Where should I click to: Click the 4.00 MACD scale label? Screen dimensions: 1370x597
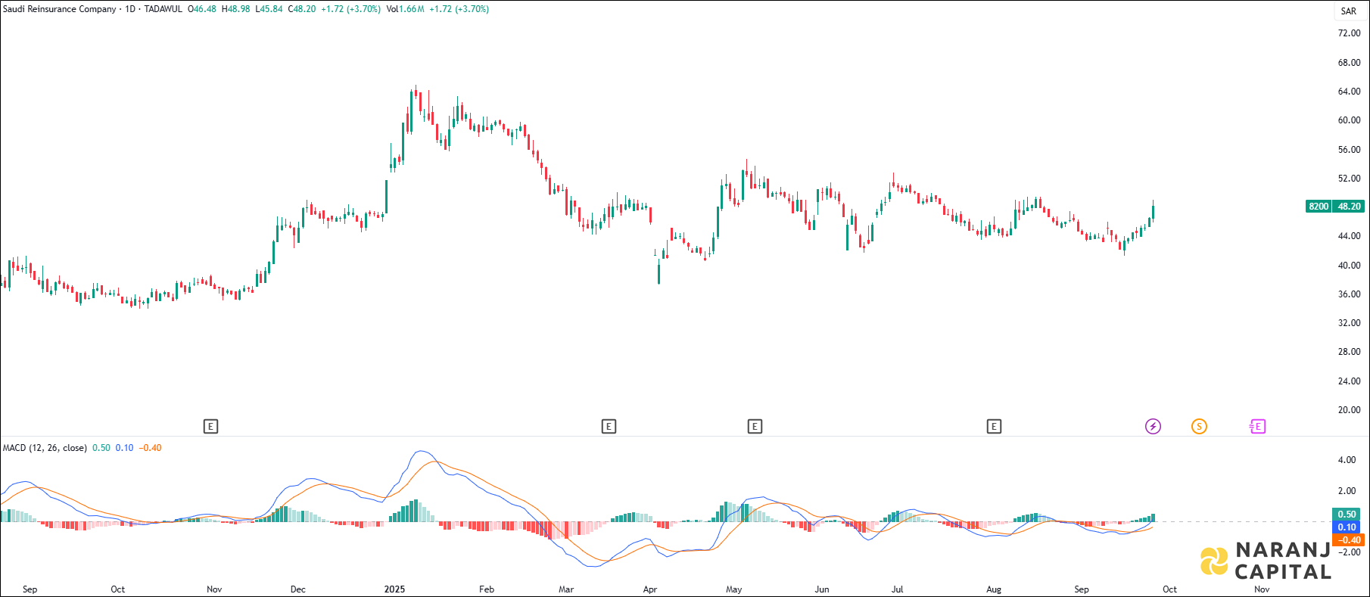1347,460
